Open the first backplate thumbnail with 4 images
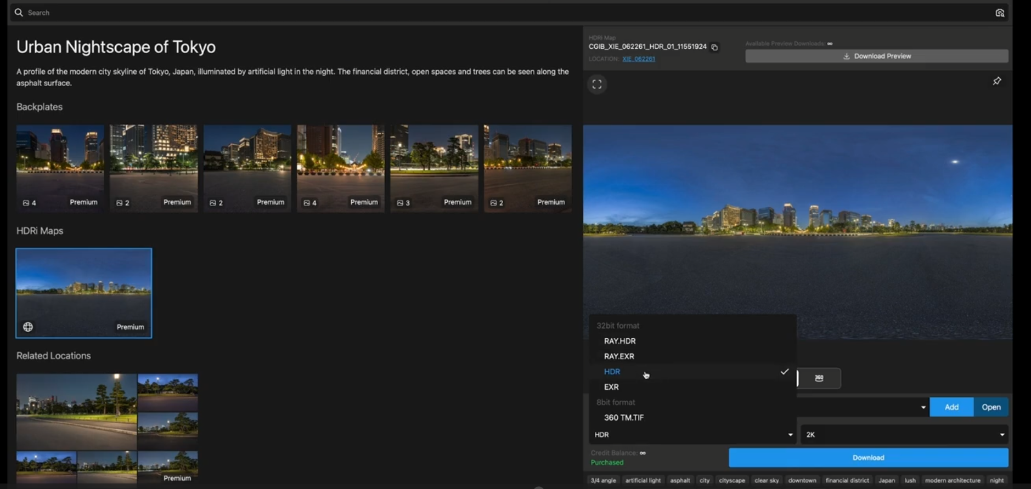This screenshot has height=489, width=1031. [60, 168]
